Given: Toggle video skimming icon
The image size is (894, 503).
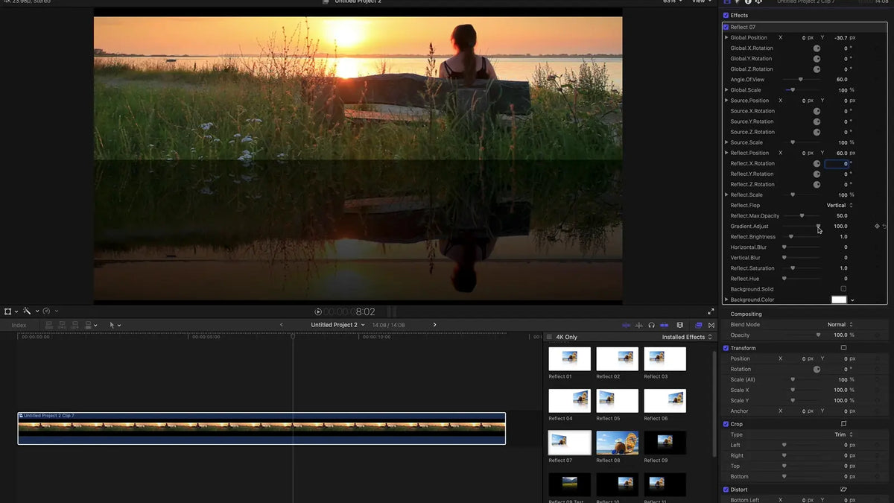Looking at the screenshot, I should click(x=626, y=325).
